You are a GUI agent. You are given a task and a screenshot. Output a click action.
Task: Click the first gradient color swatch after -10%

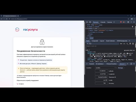[127, 54]
